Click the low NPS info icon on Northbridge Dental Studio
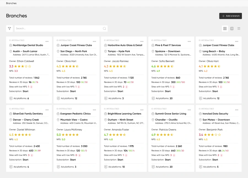Screen dimensions: 248x178 point(31,87)
